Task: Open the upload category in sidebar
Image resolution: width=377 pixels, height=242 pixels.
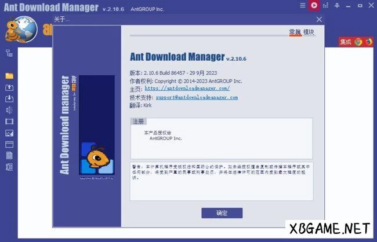Action: 9,87
